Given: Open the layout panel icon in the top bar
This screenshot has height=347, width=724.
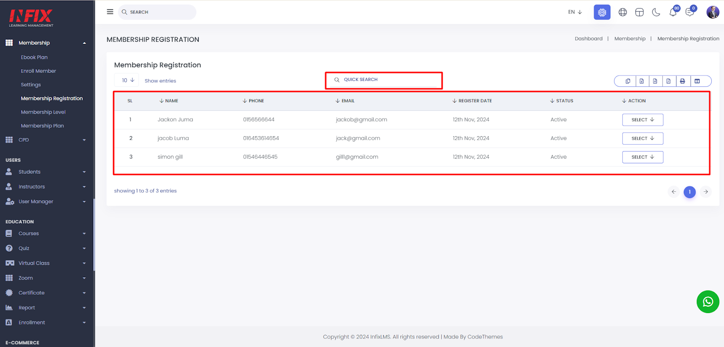Looking at the screenshot, I should (x=639, y=12).
